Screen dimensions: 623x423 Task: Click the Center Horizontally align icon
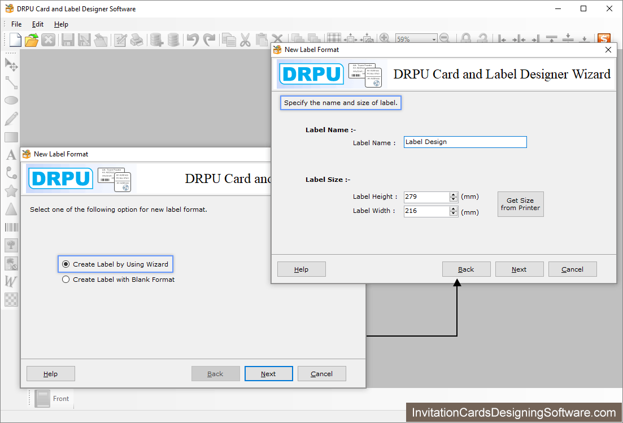519,38
